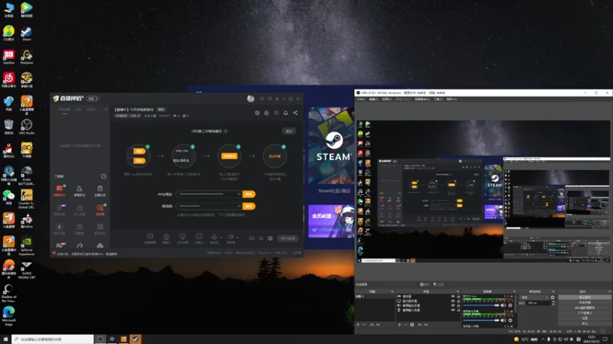613x344 pixels.
Task: Open the microphone dropdown arrow in companion bar
Action: point(221,237)
